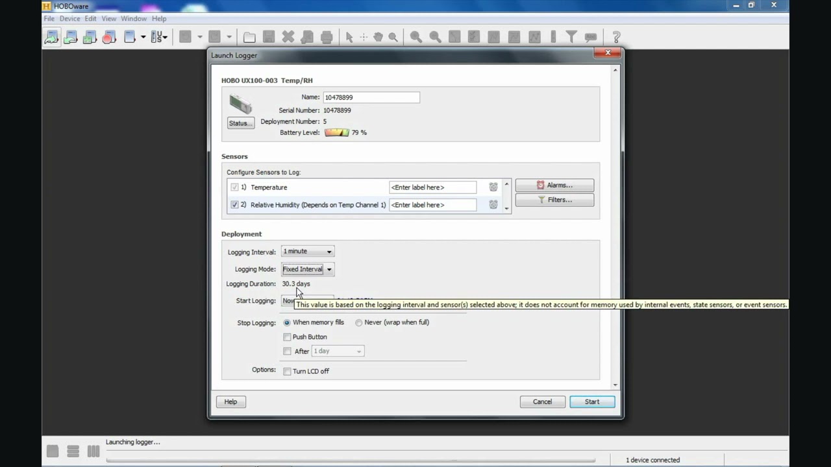Open the Window menu
Viewport: 831px width, 467px height.
(x=134, y=18)
